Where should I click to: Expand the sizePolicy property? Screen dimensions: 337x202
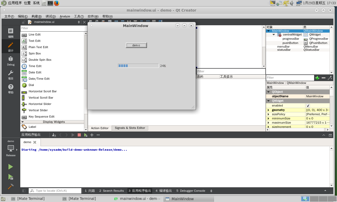(269, 114)
